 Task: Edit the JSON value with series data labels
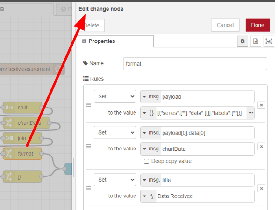click(201, 113)
